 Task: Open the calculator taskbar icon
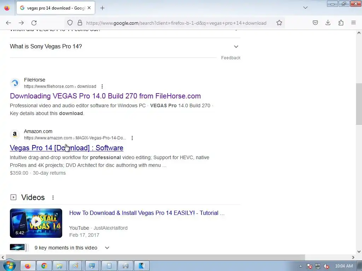pyautogui.click(x=109, y=266)
